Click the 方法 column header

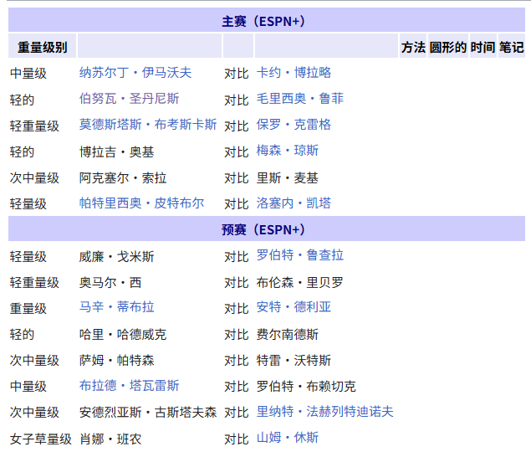click(413, 47)
